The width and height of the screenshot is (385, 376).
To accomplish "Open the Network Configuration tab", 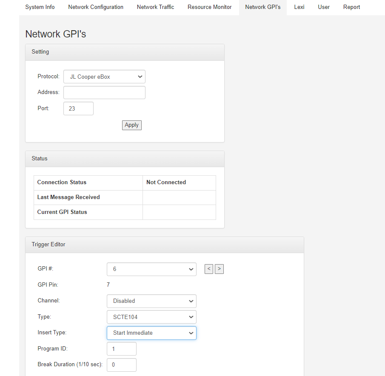I will [x=96, y=7].
